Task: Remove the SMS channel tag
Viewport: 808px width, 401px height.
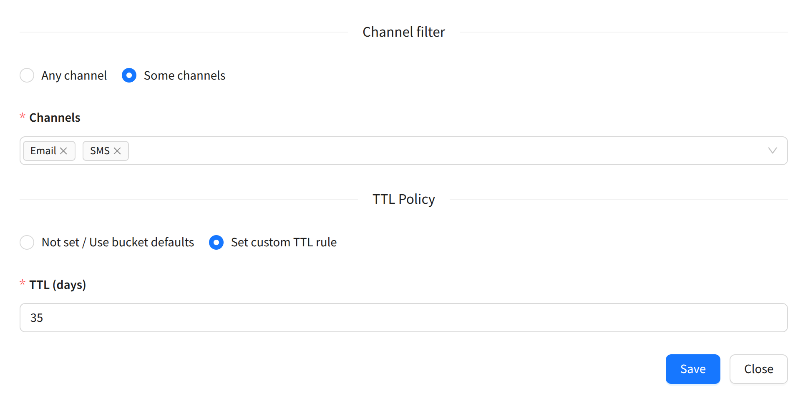Action: tap(117, 151)
